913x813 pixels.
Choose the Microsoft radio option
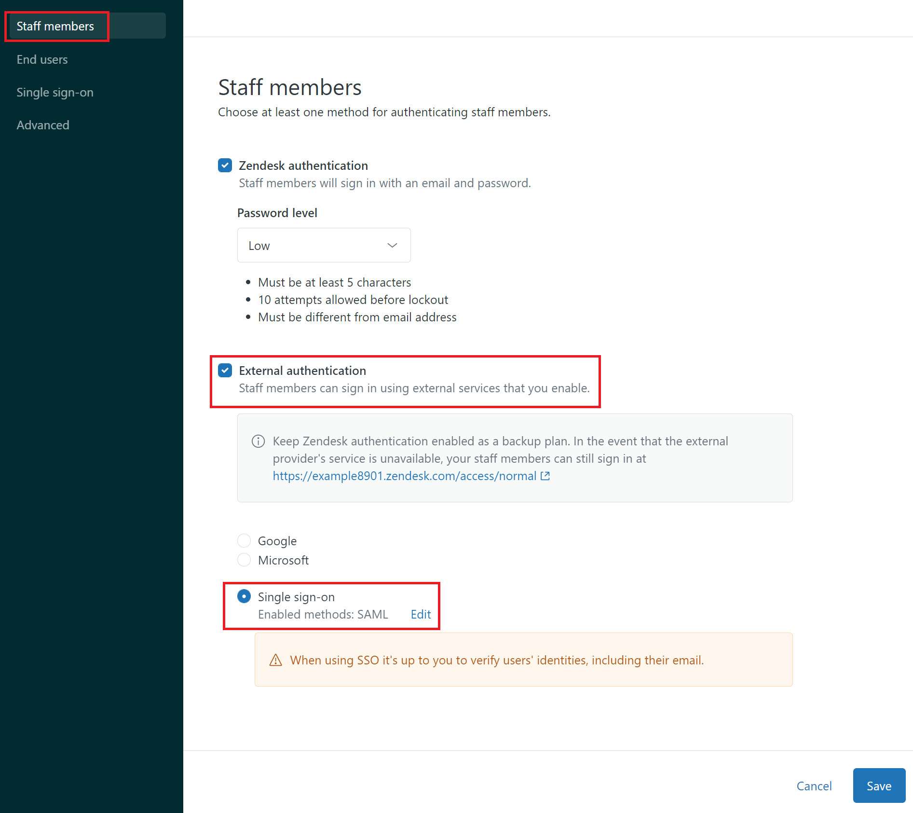tap(244, 560)
